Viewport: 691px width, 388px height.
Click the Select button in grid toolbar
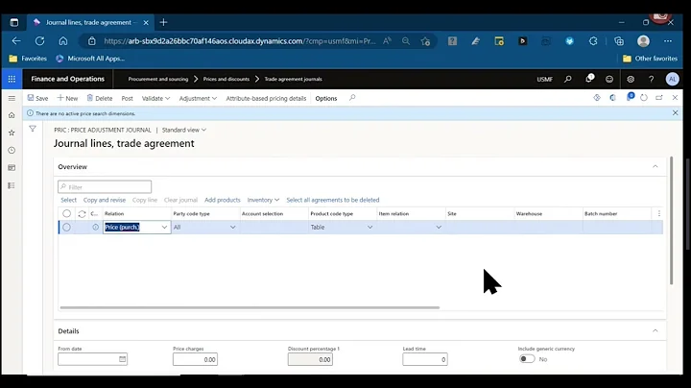[x=68, y=200]
